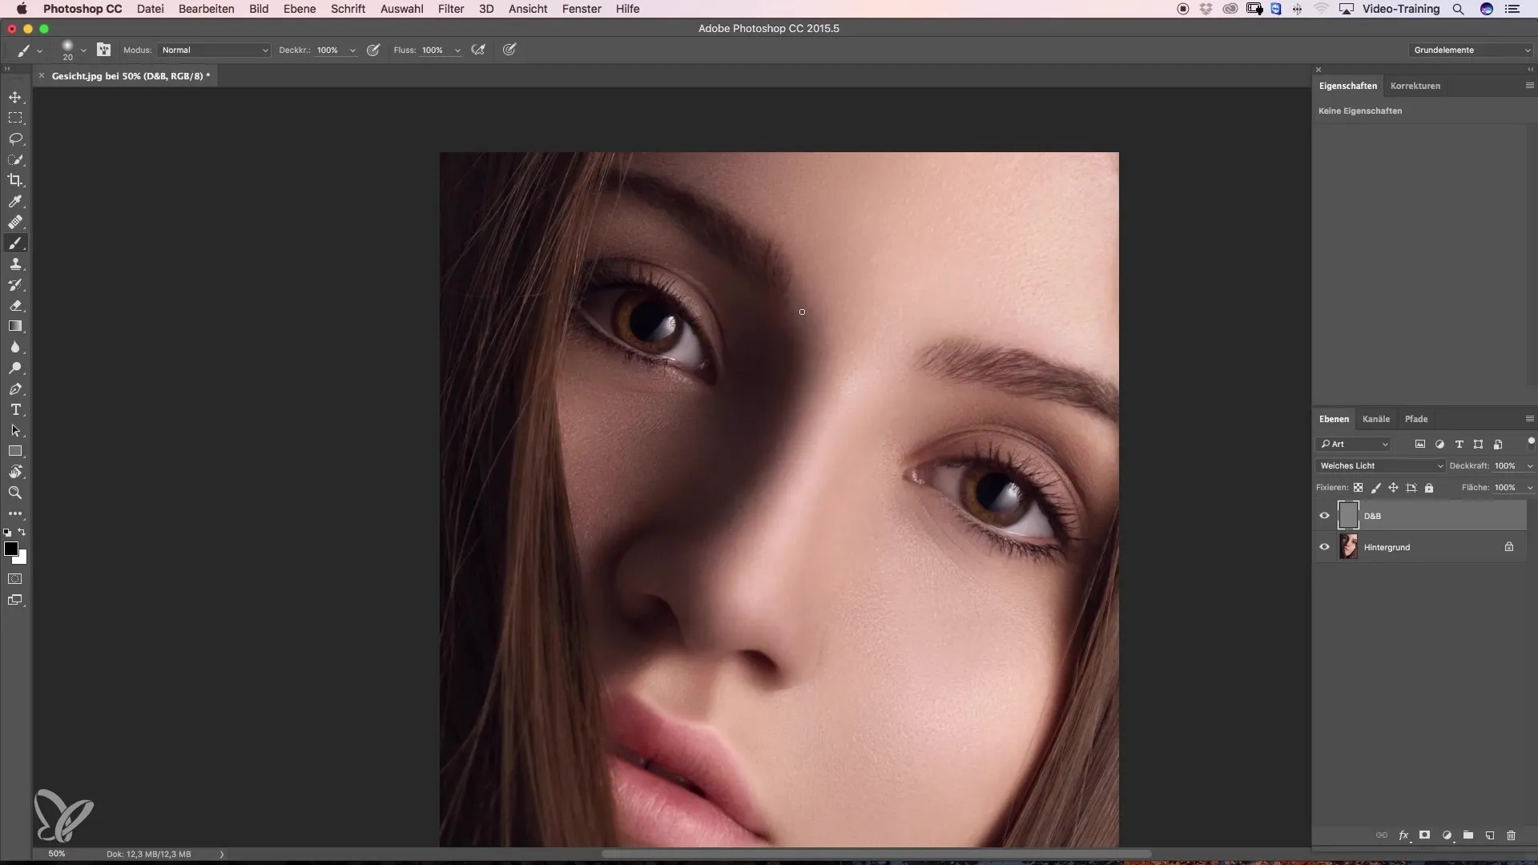Select the Path Selection tool
The width and height of the screenshot is (1538, 865).
[x=15, y=430]
